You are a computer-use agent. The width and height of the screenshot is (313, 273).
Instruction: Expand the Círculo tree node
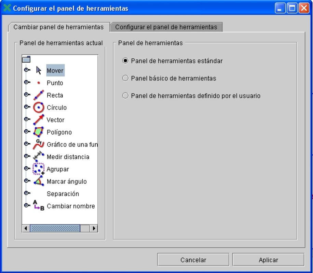coord(27,107)
